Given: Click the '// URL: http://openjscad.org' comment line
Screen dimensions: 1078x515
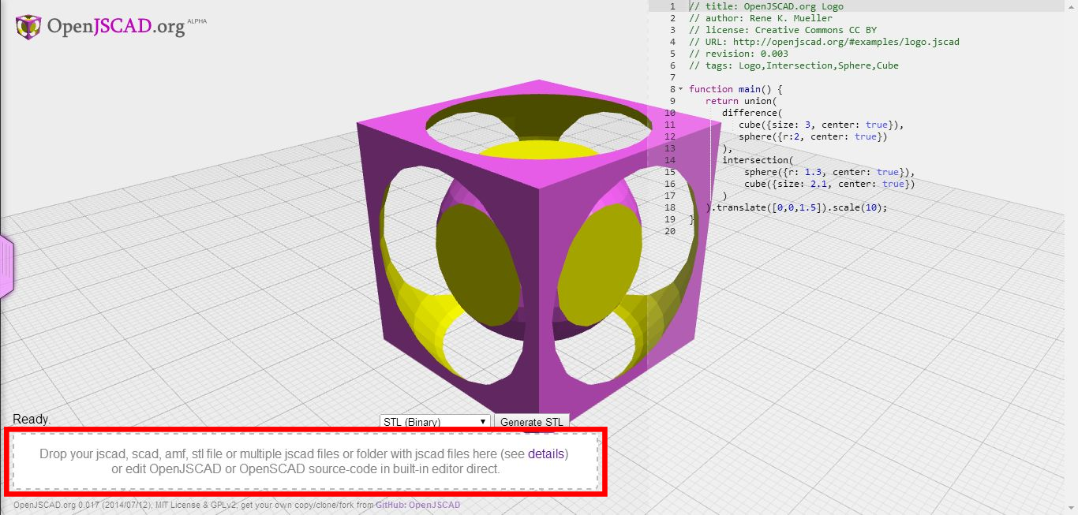Looking at the screenshot, I should coord(824,42).
